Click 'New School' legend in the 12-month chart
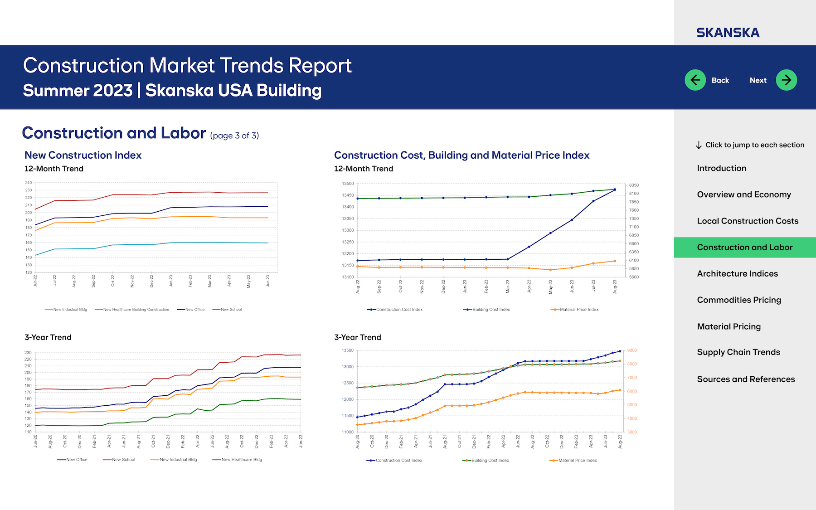 point(227,310)
